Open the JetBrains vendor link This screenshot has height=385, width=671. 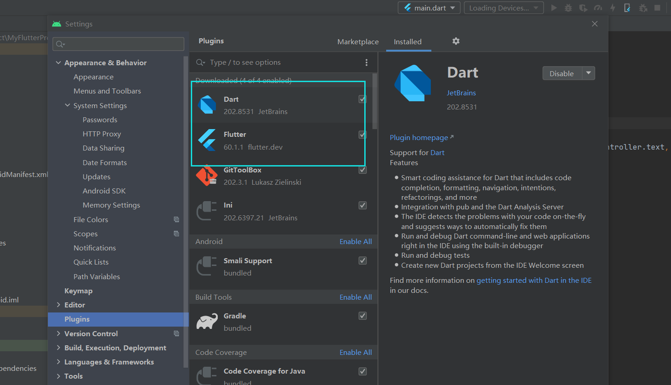coord(461,93)
